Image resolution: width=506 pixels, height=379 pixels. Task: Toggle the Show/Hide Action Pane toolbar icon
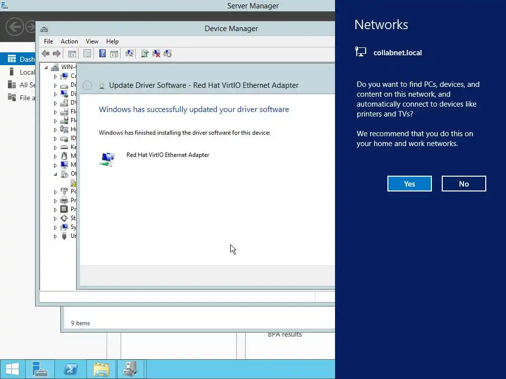pyautogui.click(x=114, y=53)
